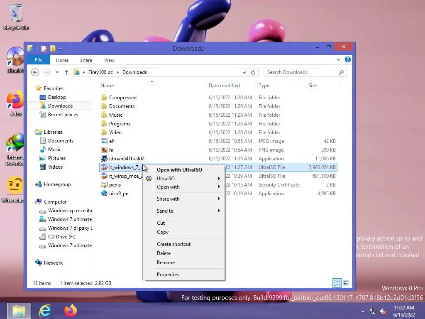
Task: Select Cut from the context menu
Action: 184,223
